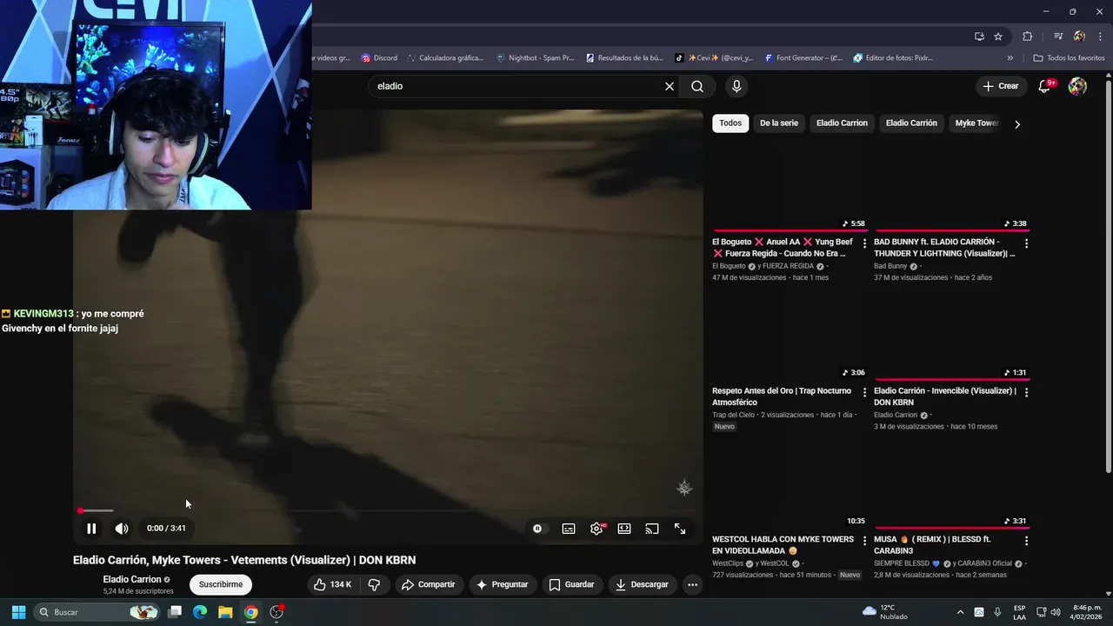Select the first 'Eladio Carrion' chip

(x=842, y=123)
